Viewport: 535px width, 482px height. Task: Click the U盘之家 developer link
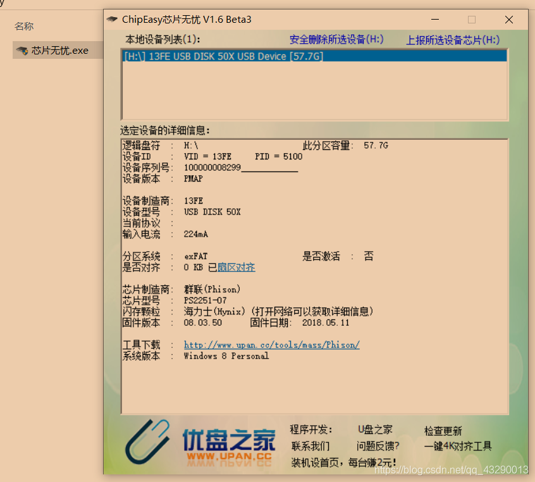tap(375, 429)
